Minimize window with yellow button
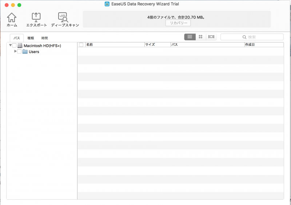This screenshot has height=205, width=291. click(x=13, y=5)
